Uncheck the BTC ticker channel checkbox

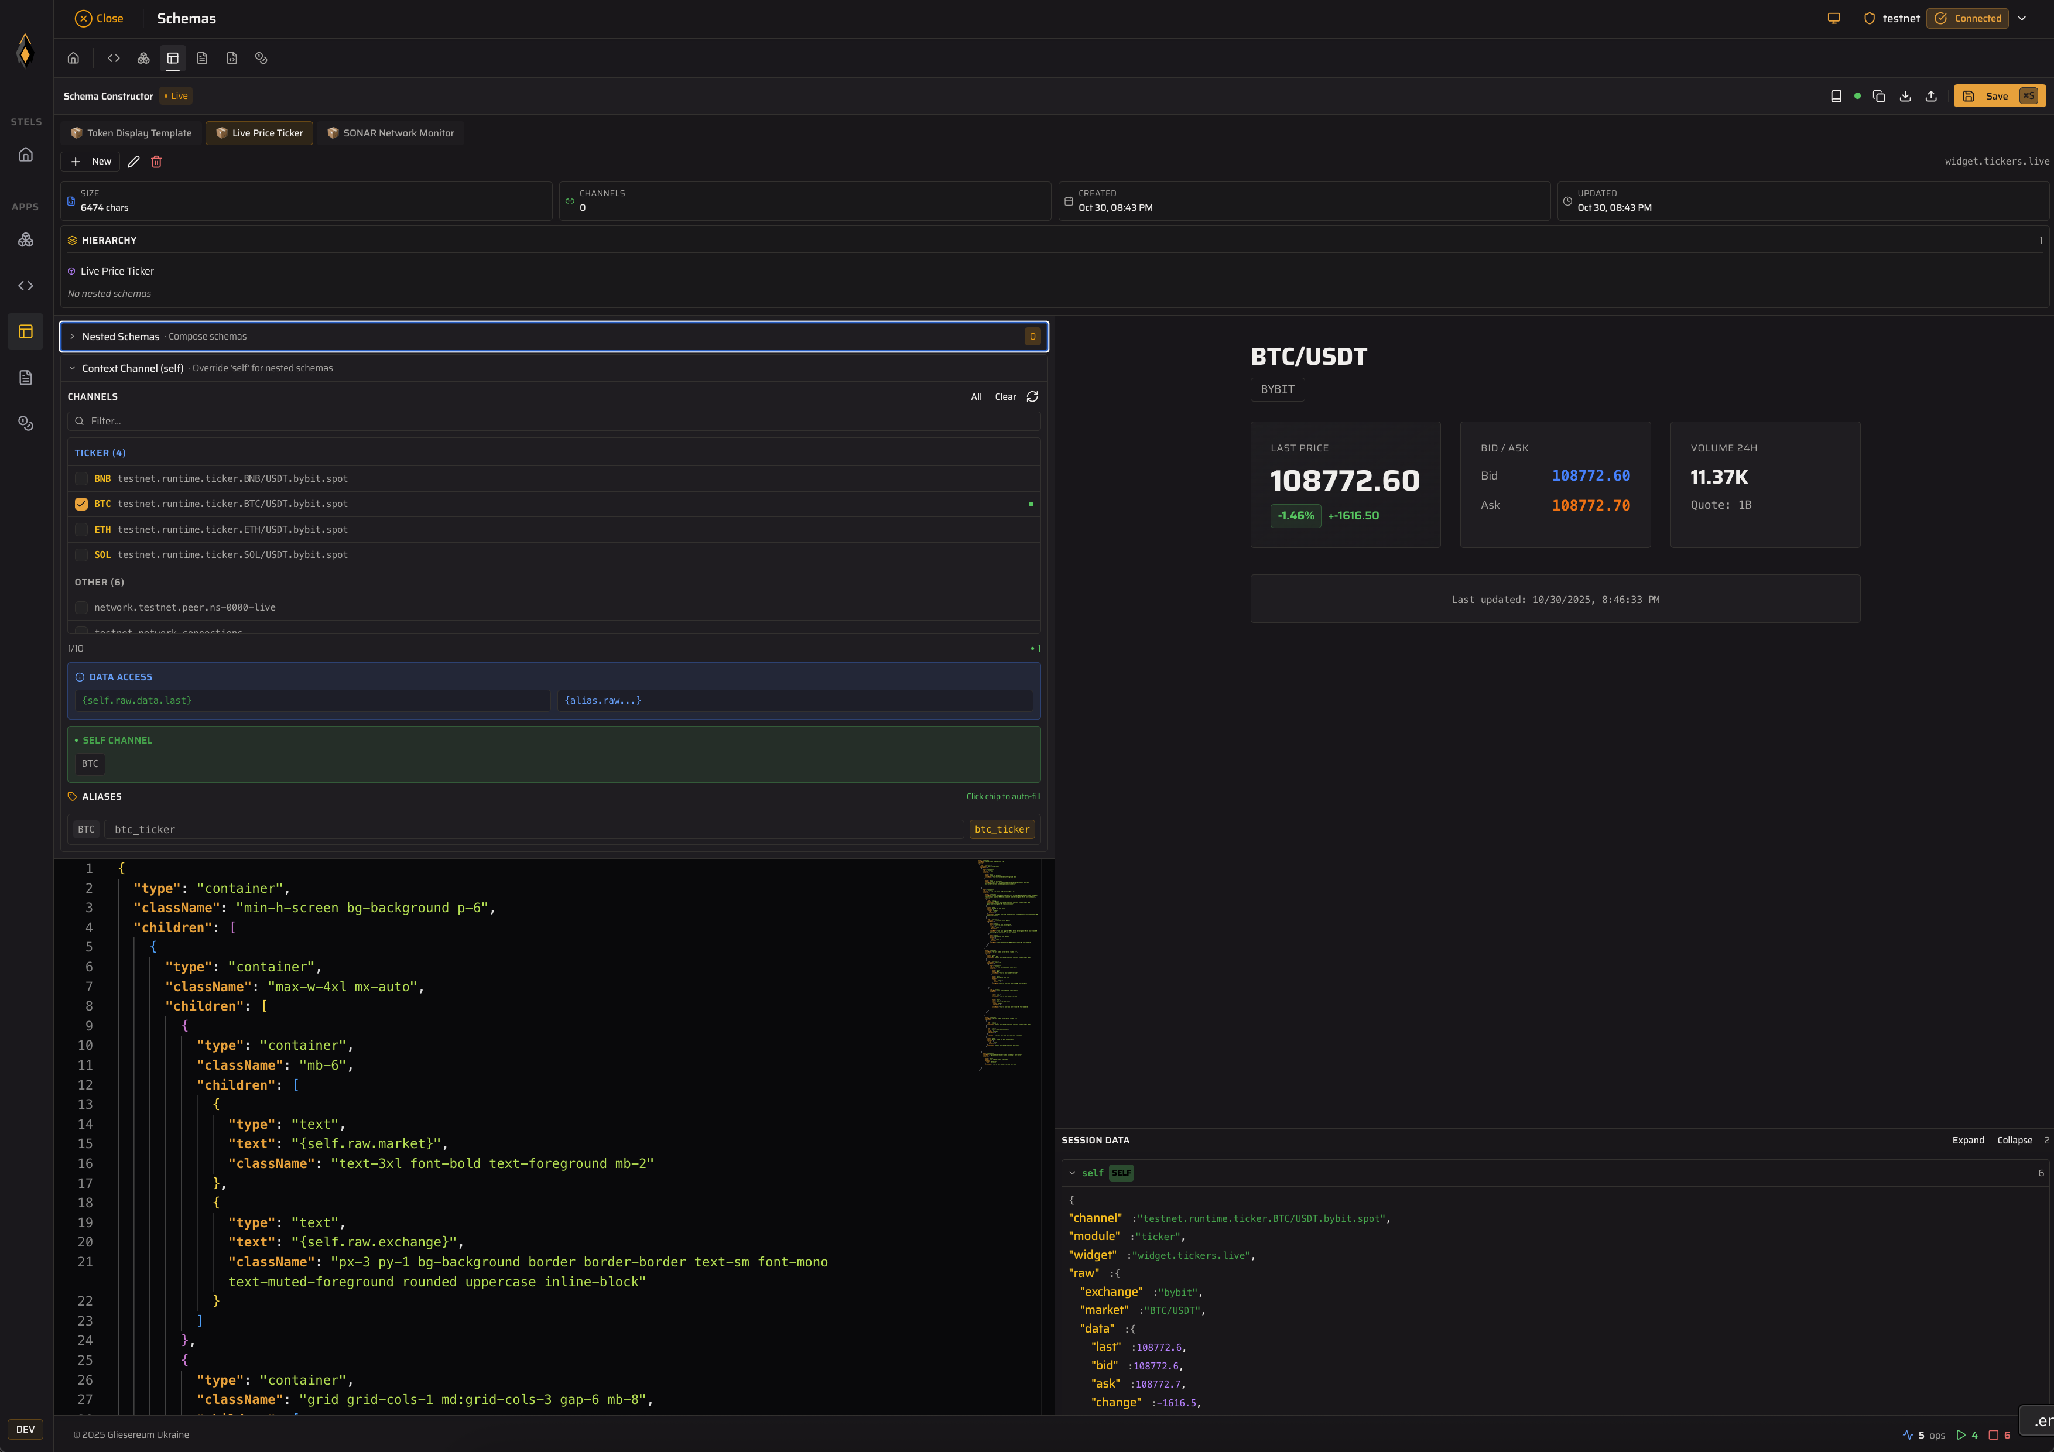coord(81,504)
